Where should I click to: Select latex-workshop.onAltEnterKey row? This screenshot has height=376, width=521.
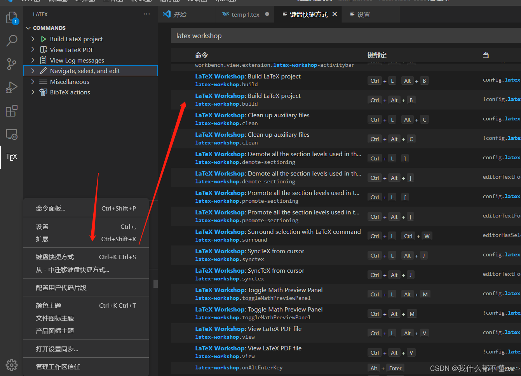346,368
